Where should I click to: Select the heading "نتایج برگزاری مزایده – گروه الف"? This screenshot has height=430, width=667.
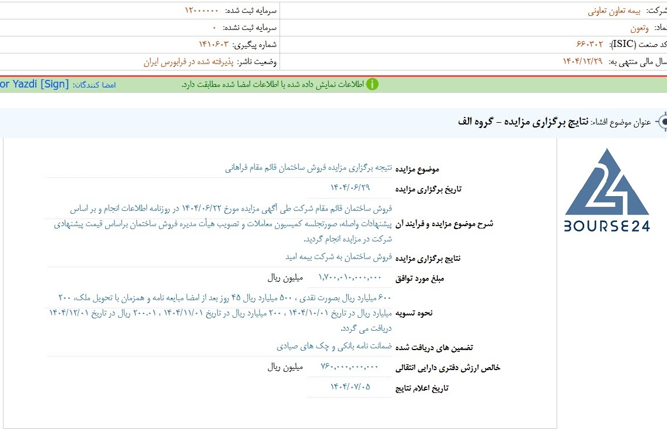[x=523, y=122]
